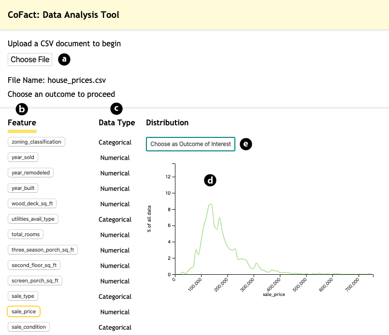The height and width of the screenshot is (335, 389).
Task: Click the circled 'e' marker beside outcome button
Action: [246, 144]
